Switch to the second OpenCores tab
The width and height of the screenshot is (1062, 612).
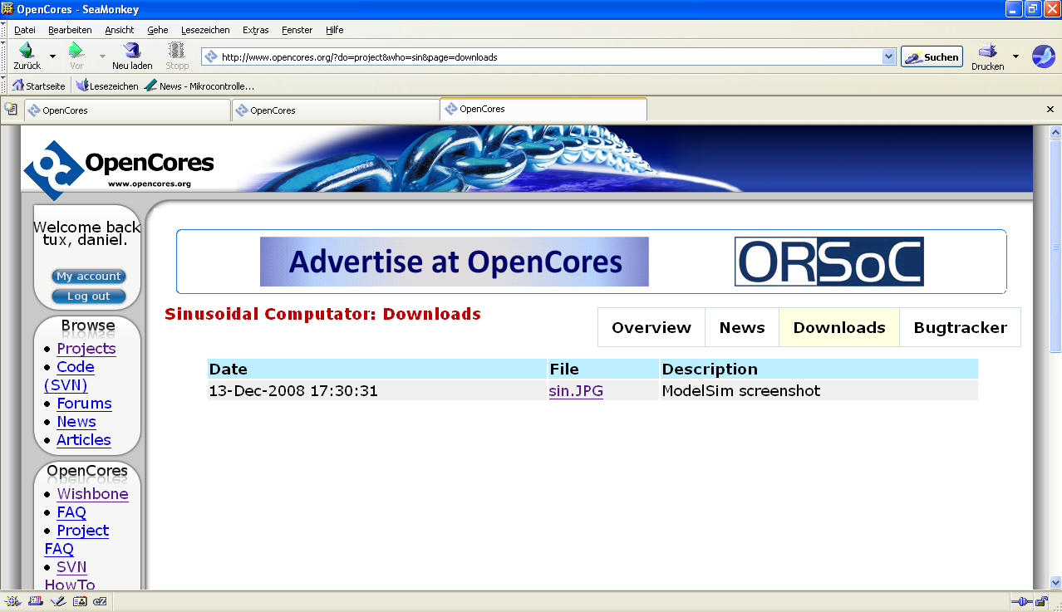pos(335,110)
